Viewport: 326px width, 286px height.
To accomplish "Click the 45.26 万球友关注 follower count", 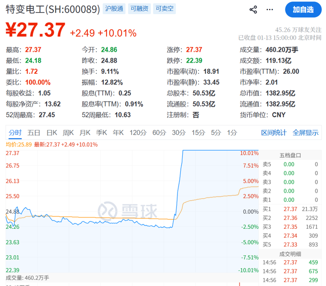I will 298,29.
